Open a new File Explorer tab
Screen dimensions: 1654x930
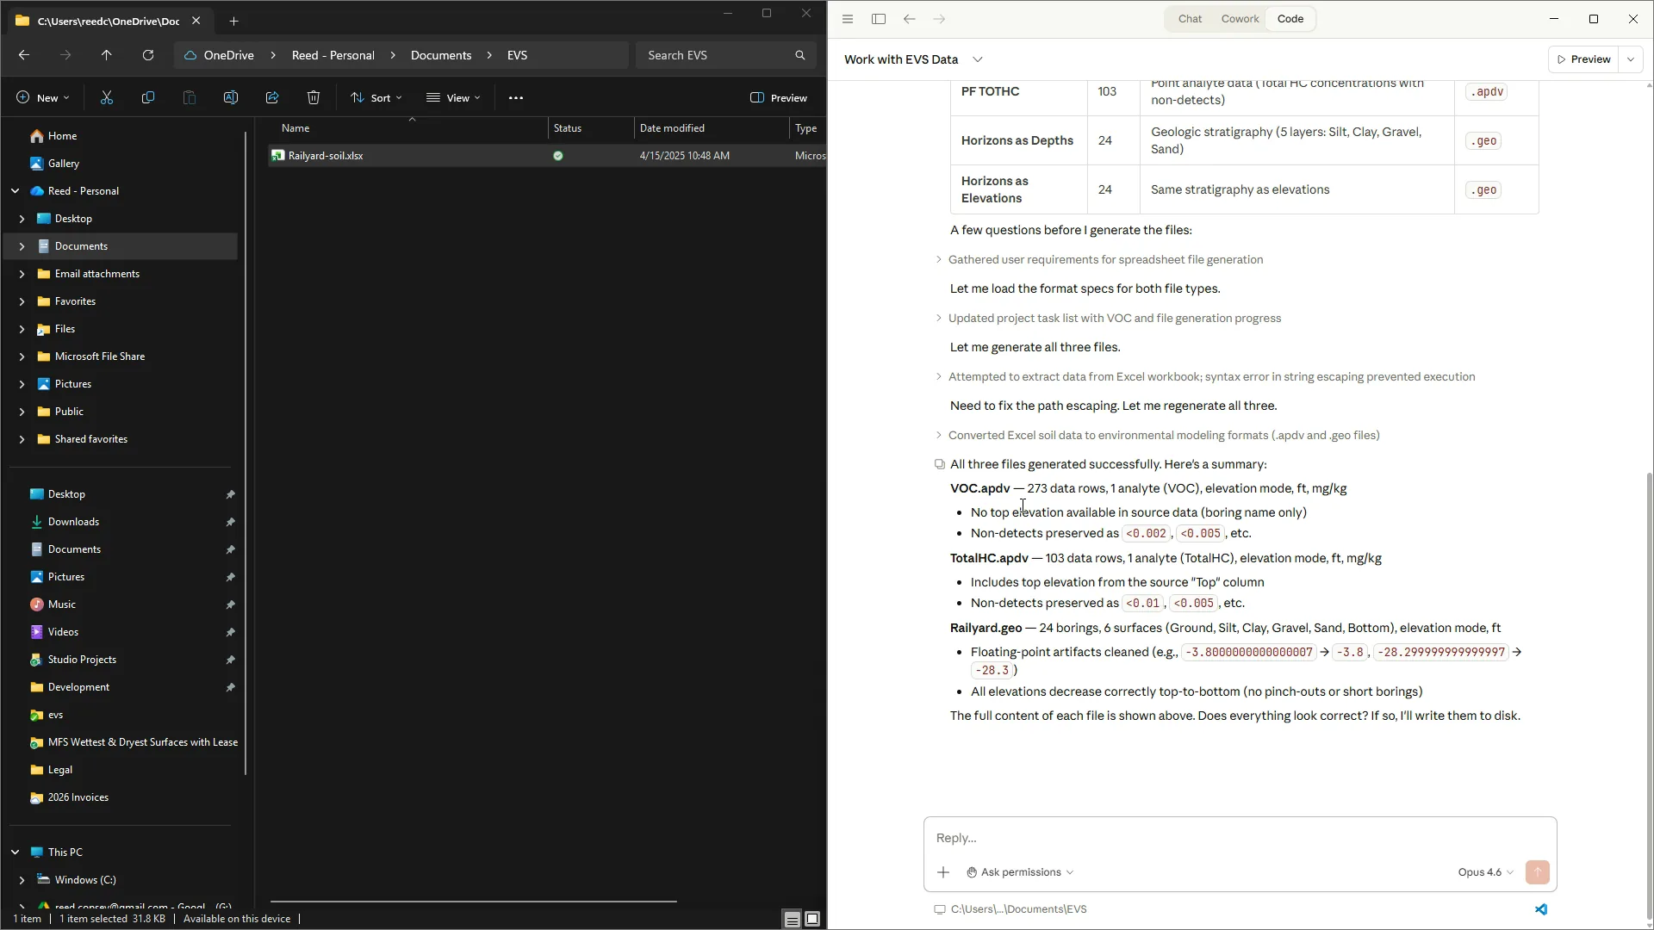(233, 21)
